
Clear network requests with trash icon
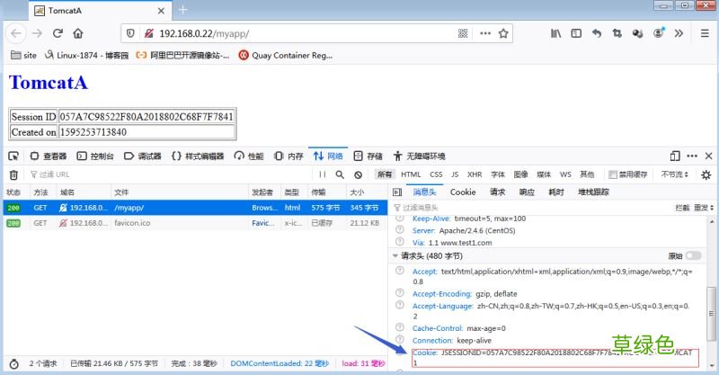tap(13, 174)
